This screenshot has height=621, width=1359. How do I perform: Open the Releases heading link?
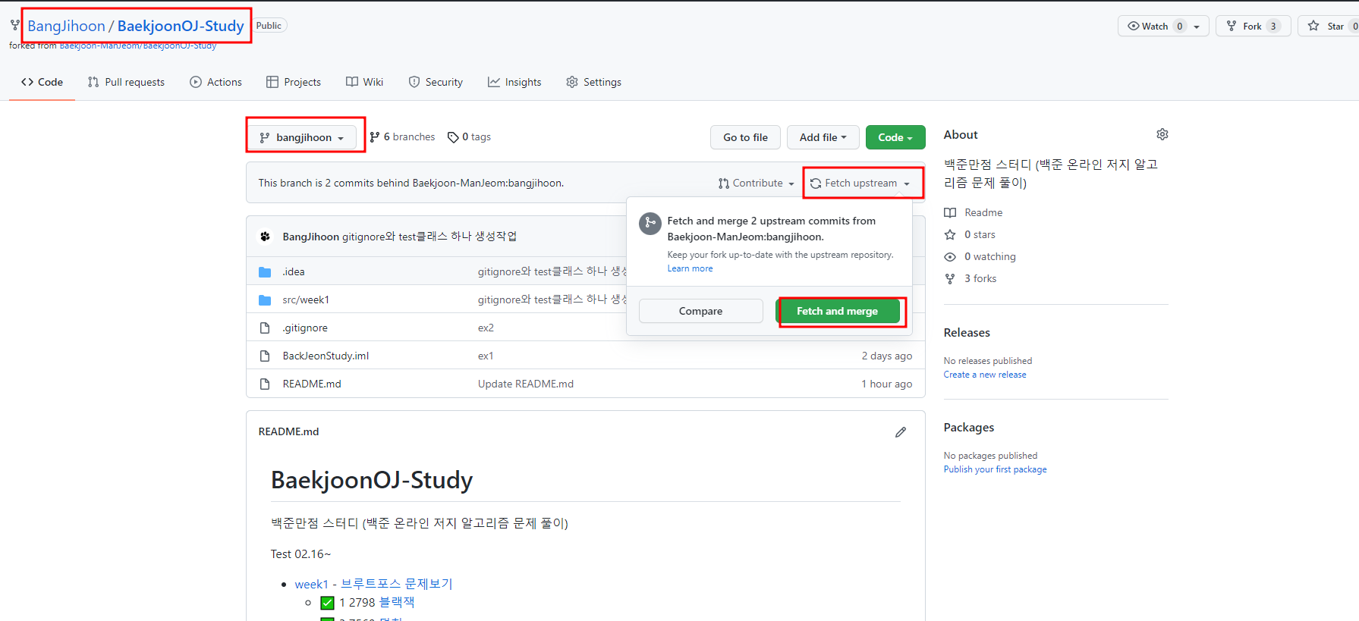(967, 333)
